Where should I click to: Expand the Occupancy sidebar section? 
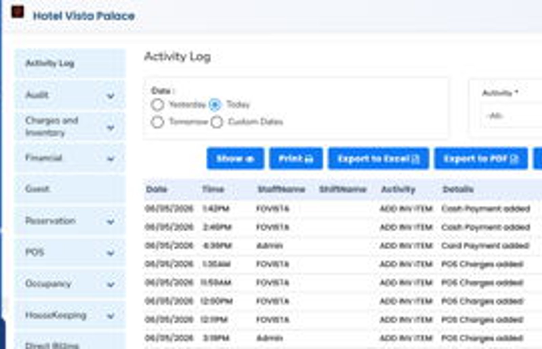pyautogui.click(x=70, y=284)
